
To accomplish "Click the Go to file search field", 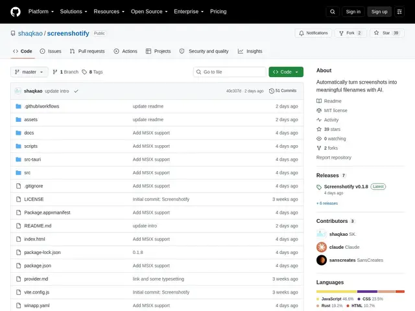I will (x=230, y=72).
